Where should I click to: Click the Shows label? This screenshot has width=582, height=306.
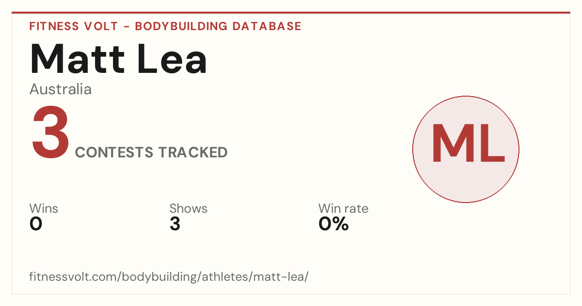click(188, 208)
